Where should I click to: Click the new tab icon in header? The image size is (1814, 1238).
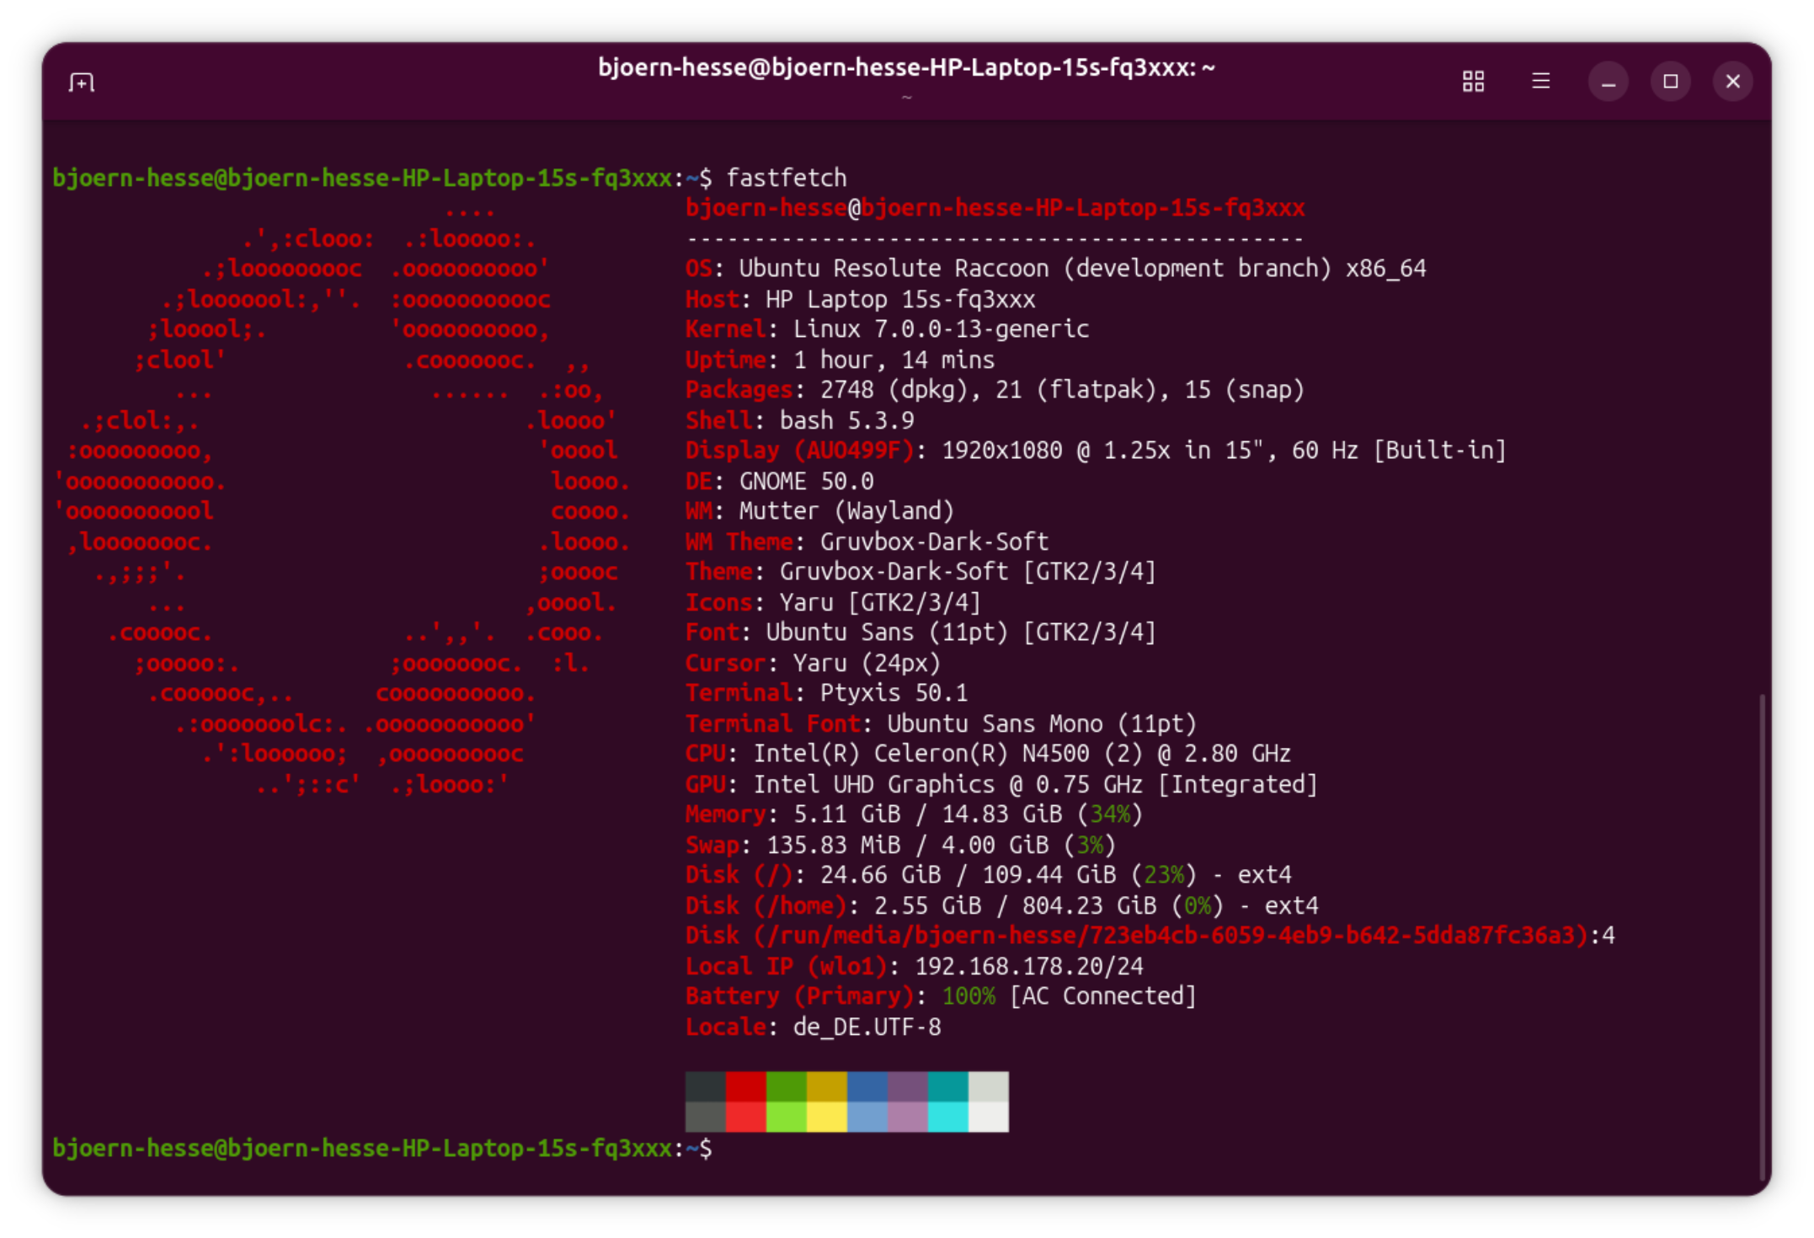click(x=82, y=82)
